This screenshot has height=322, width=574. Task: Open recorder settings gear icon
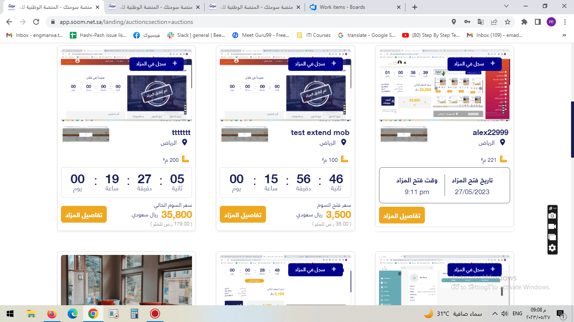click(x=552, y=248)
